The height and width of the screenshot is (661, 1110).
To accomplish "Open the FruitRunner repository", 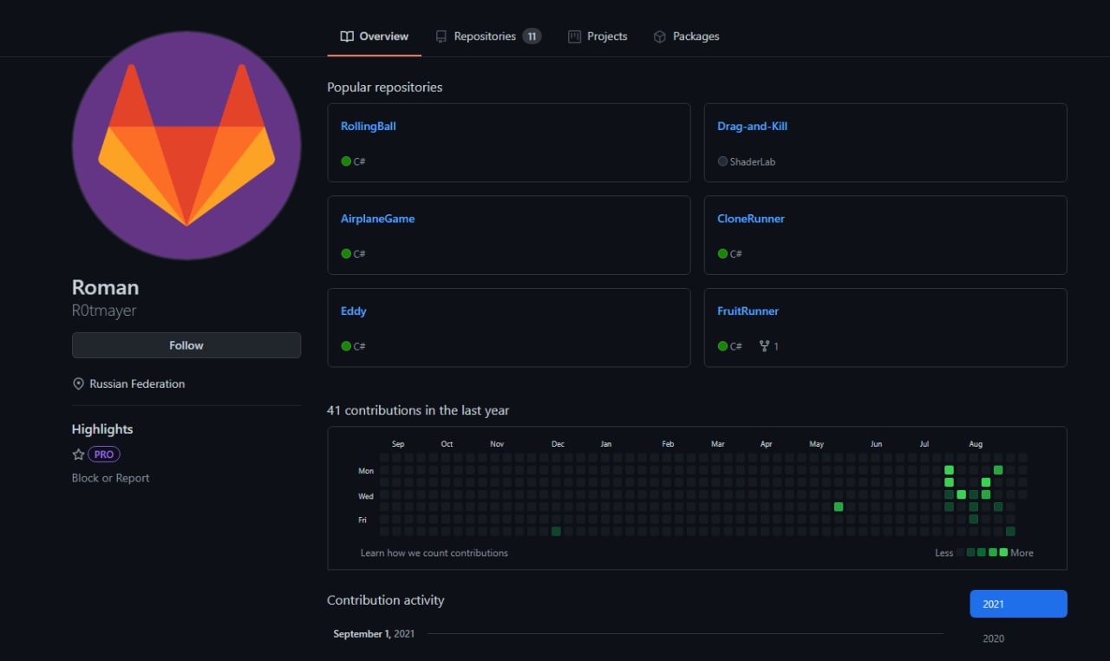I will 748,311.
